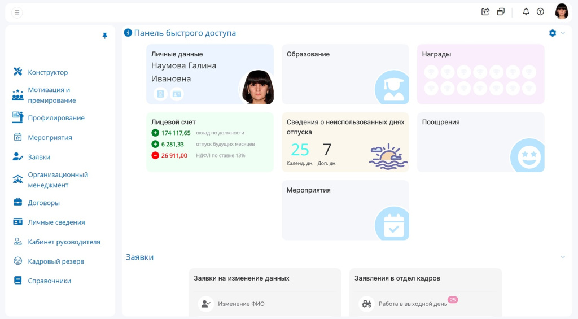Collapse the Заявки section chevron
This screenshot has height=319, width=578.
[x=563, y=257]
